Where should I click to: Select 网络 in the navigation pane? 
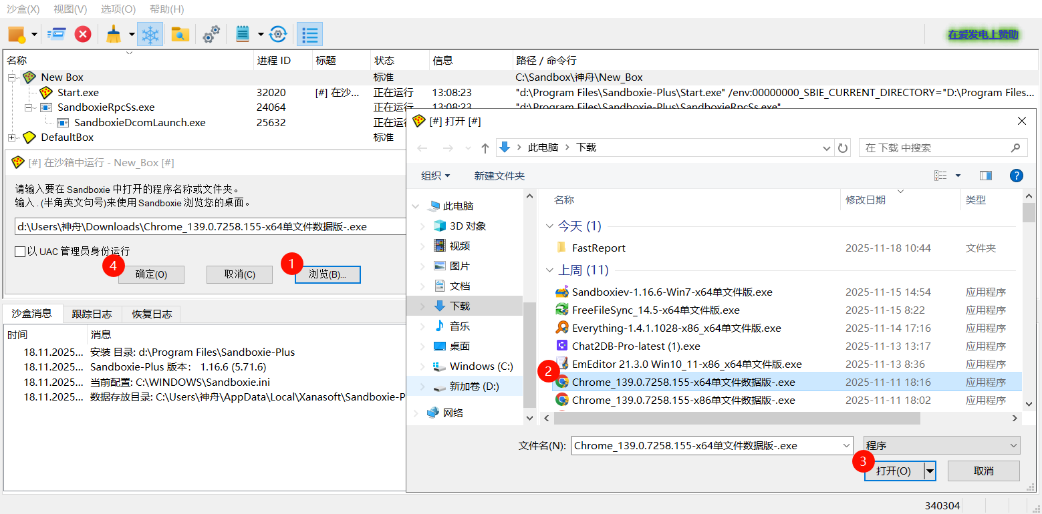click(x=452, y=413)
